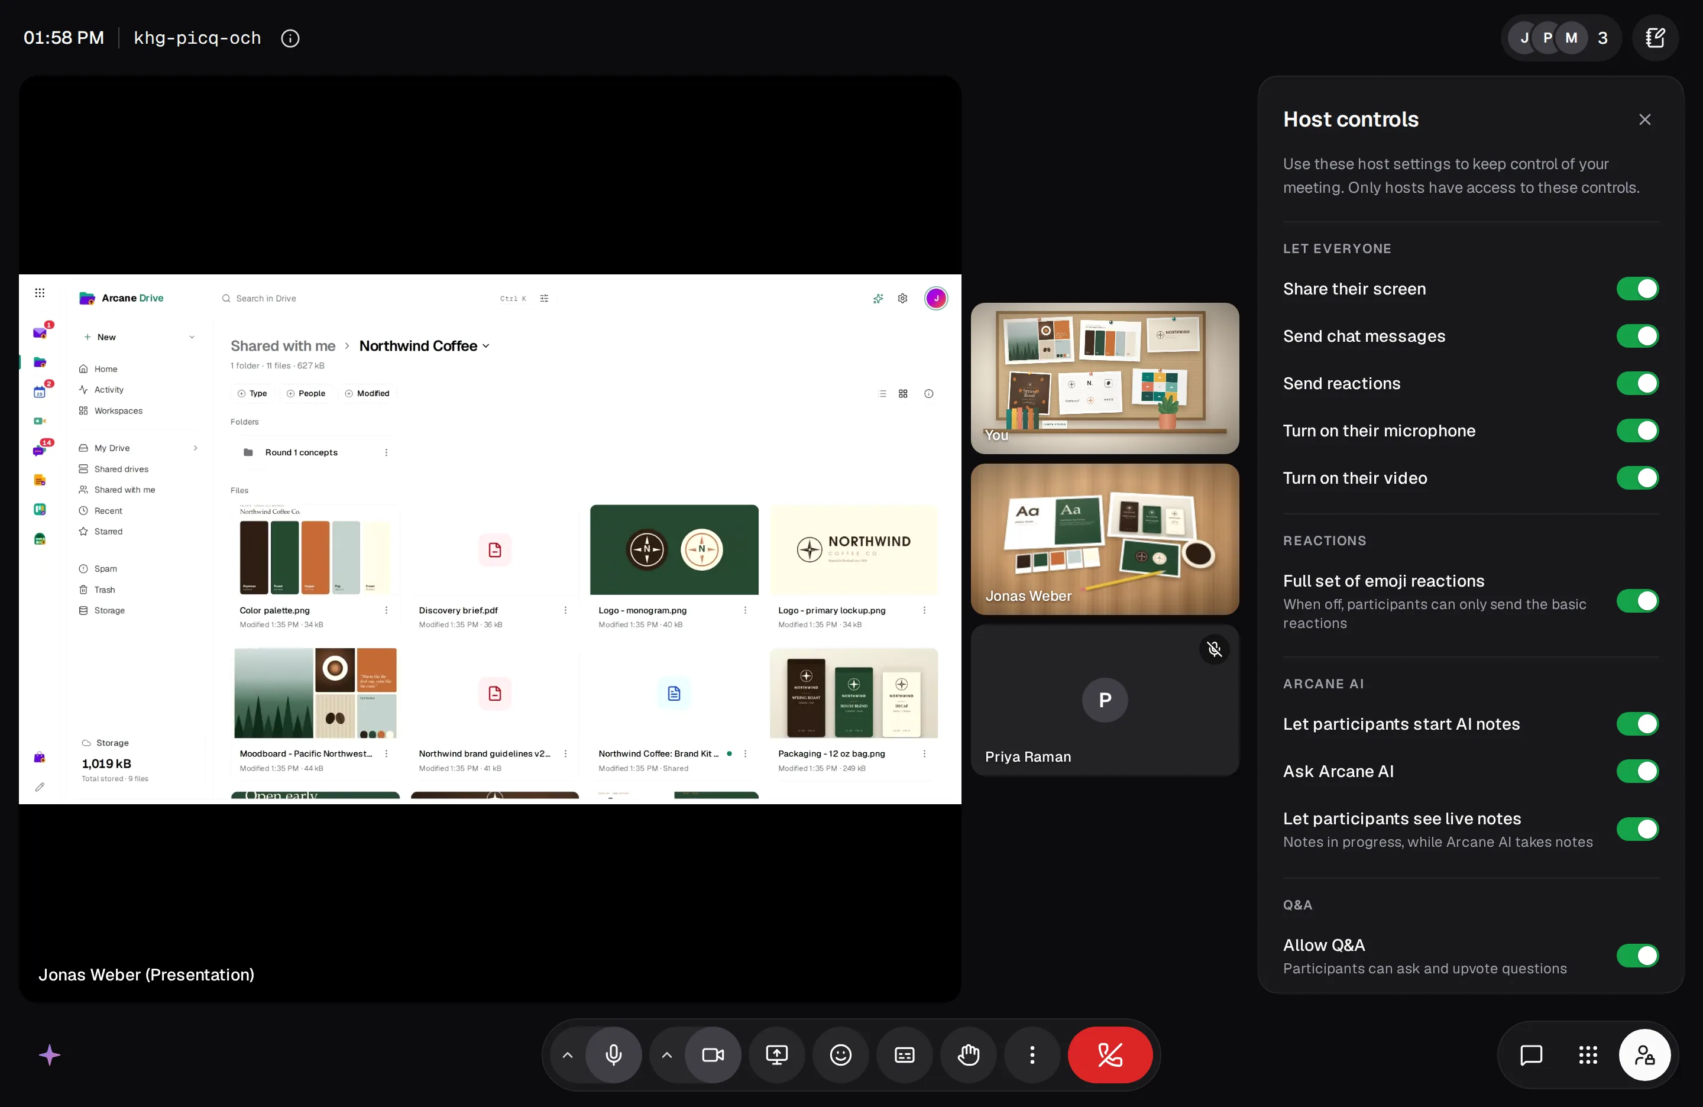This screenshot has width=1703, height=1107.
Task: Select Jonas Weber's video tile
Action: 1105,539
